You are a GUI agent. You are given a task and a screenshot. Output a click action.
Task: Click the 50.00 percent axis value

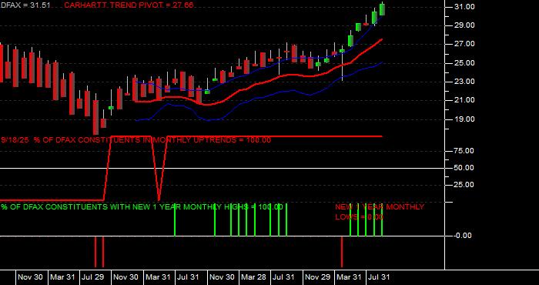(x=464, y=168)
